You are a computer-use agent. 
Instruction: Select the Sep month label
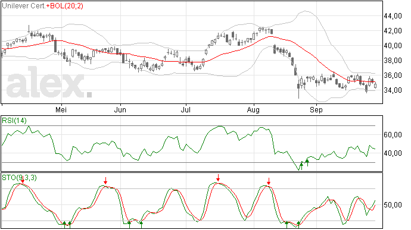316,110
